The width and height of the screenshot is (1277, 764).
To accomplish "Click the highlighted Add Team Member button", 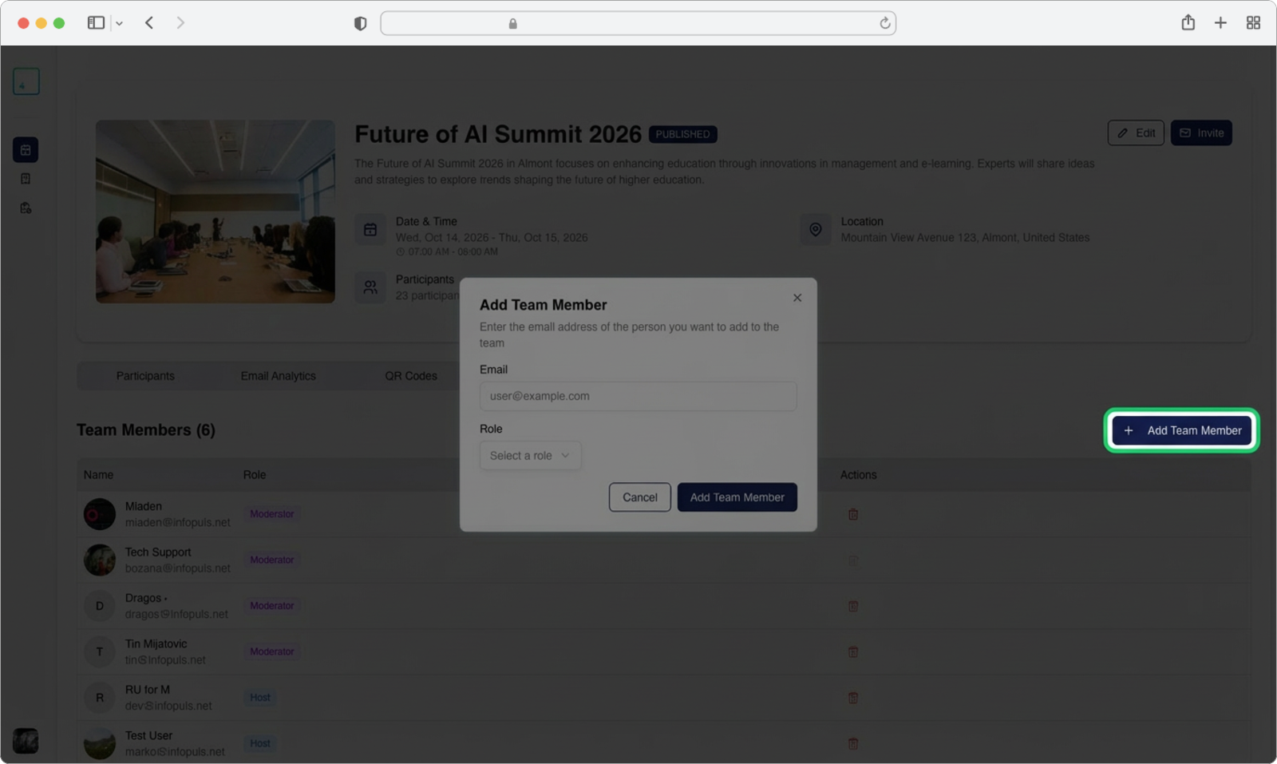I will pyautogui.click(x=1181, y=430).
